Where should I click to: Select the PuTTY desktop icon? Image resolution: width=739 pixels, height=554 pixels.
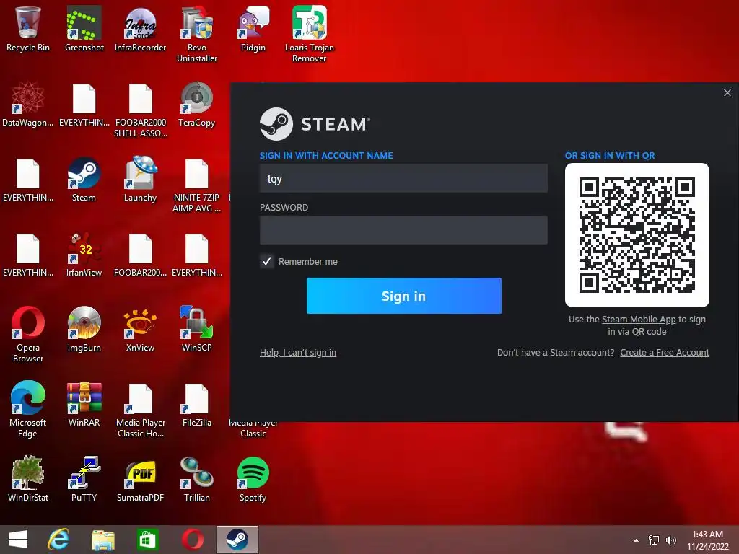tap(84, 479)
